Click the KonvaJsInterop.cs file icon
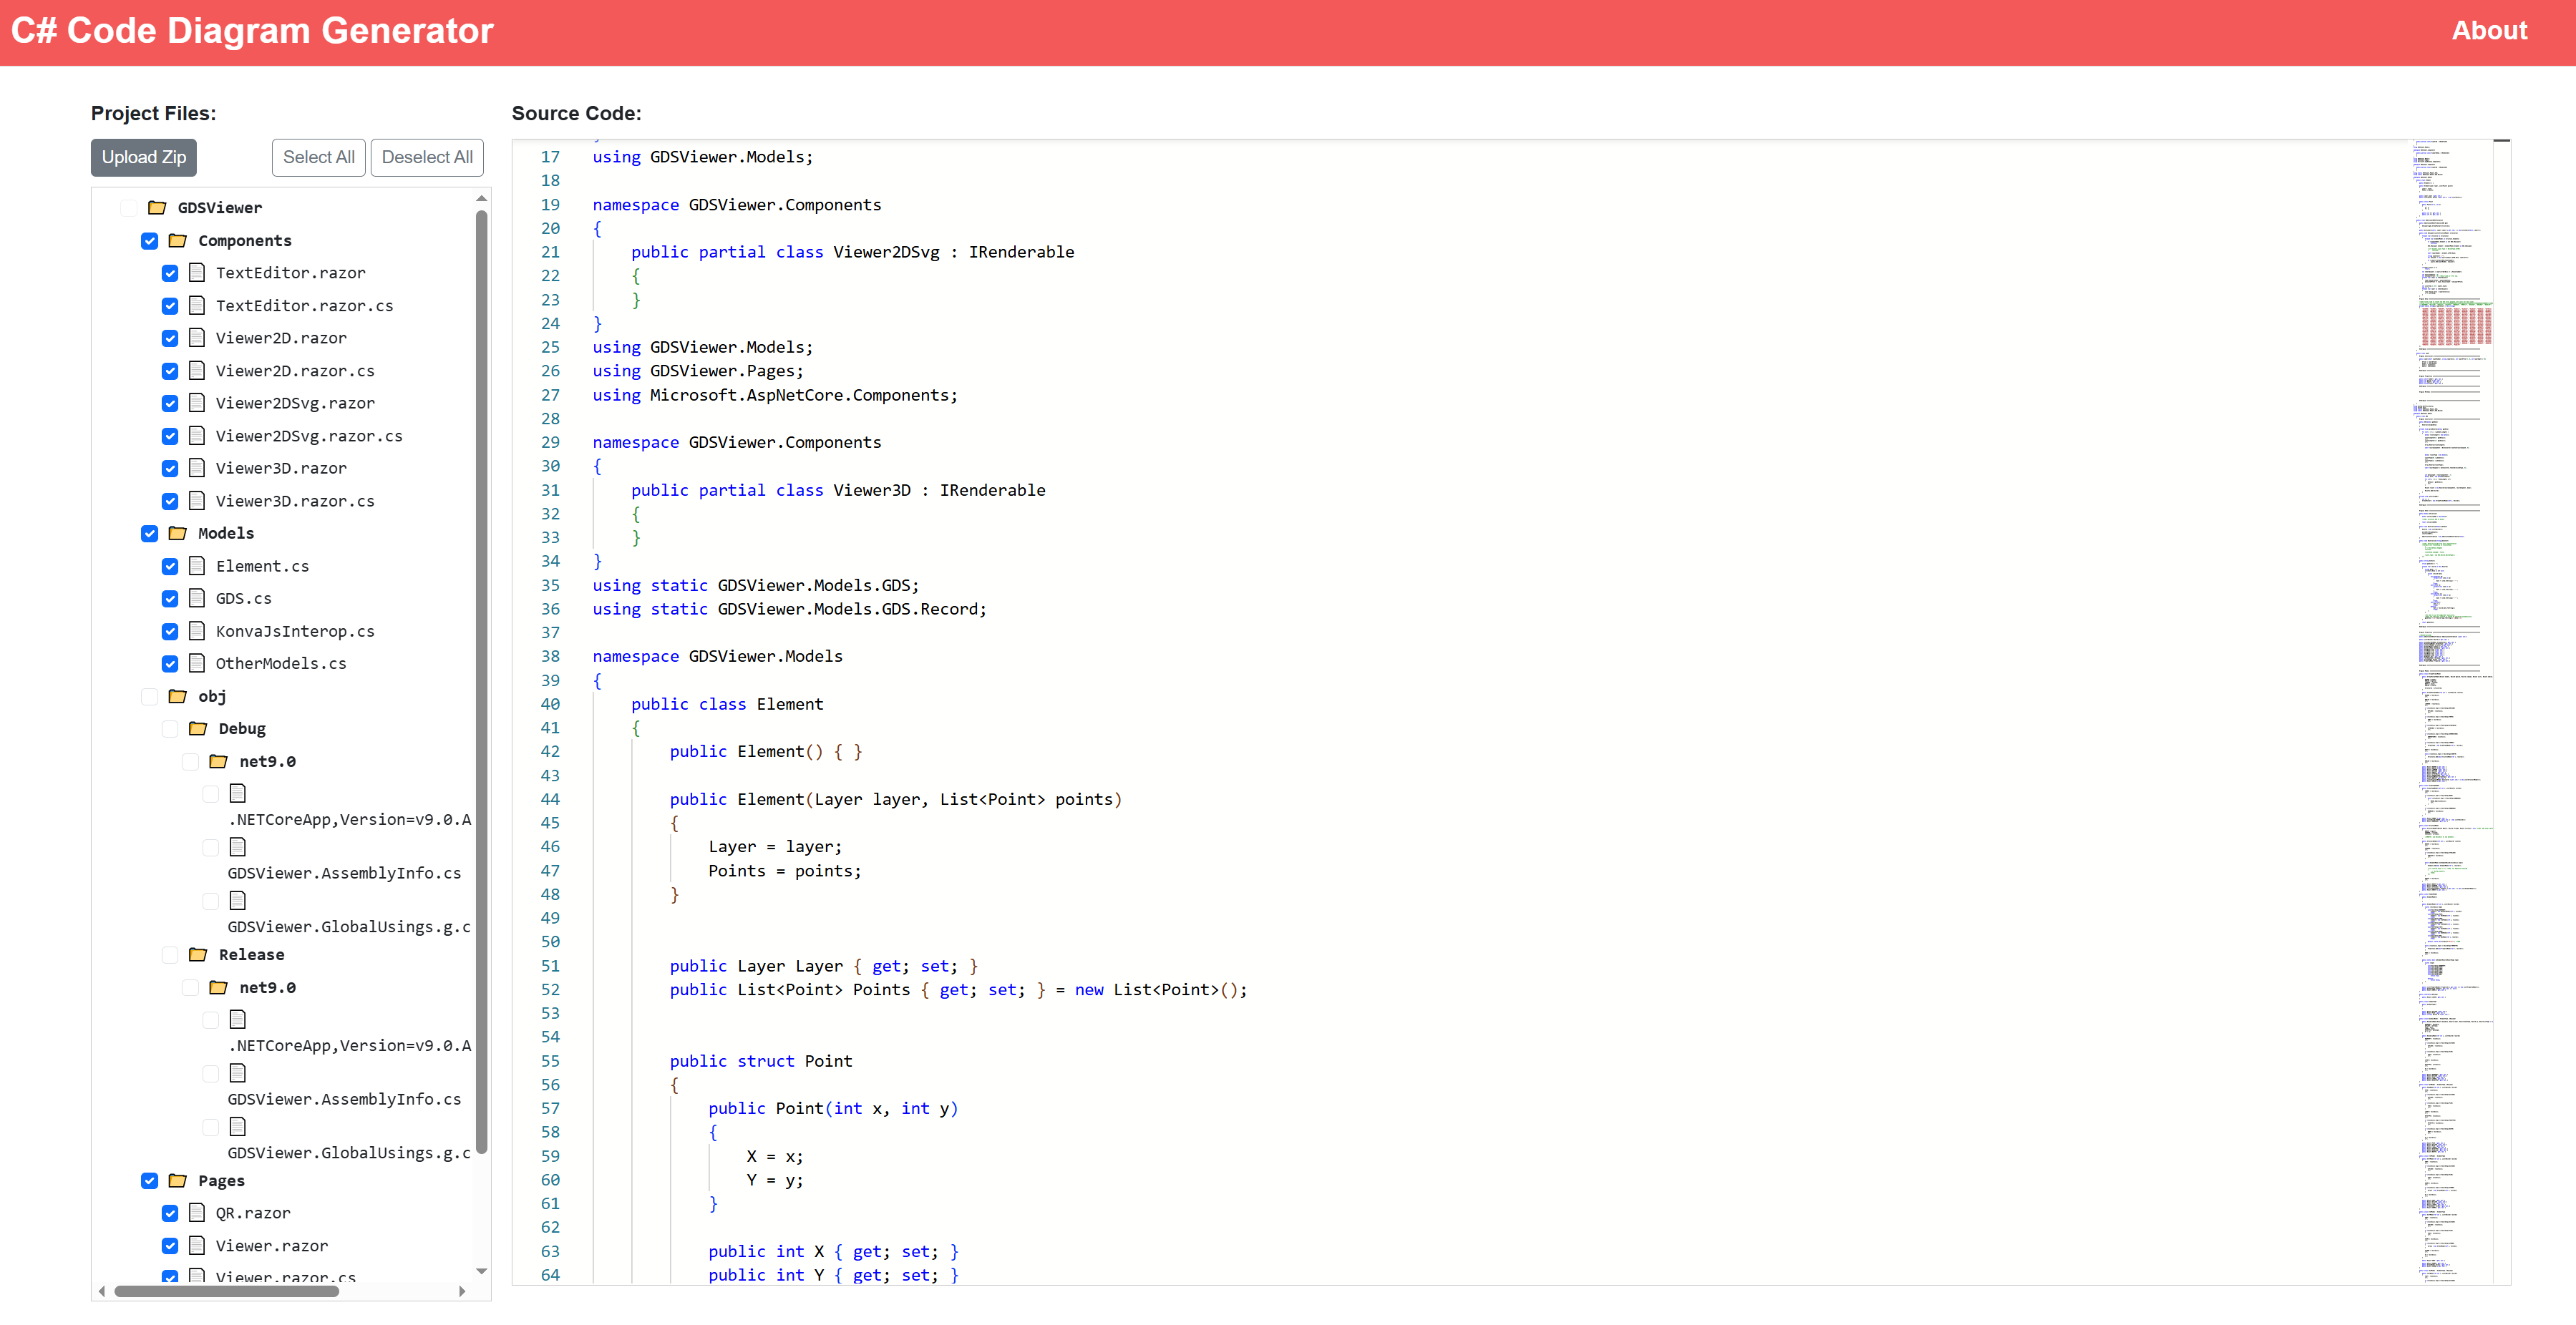This screenshot has height=1325, width=2576. 197,632
